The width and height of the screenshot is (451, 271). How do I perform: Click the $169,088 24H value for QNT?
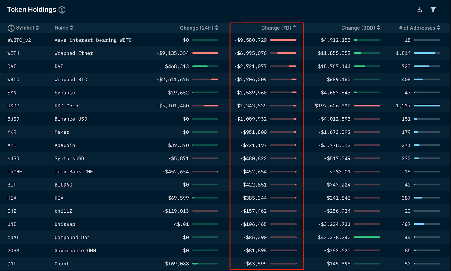[177, 264]
